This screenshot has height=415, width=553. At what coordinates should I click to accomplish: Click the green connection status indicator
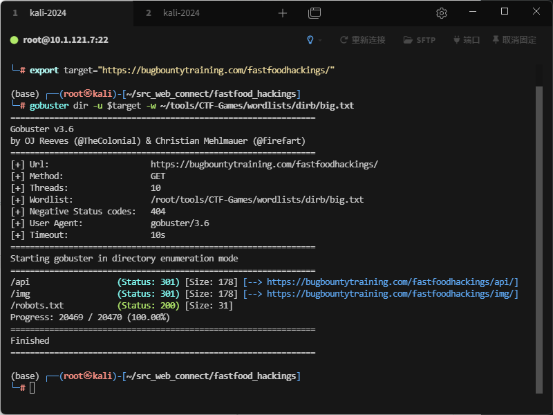click(14, 40)
